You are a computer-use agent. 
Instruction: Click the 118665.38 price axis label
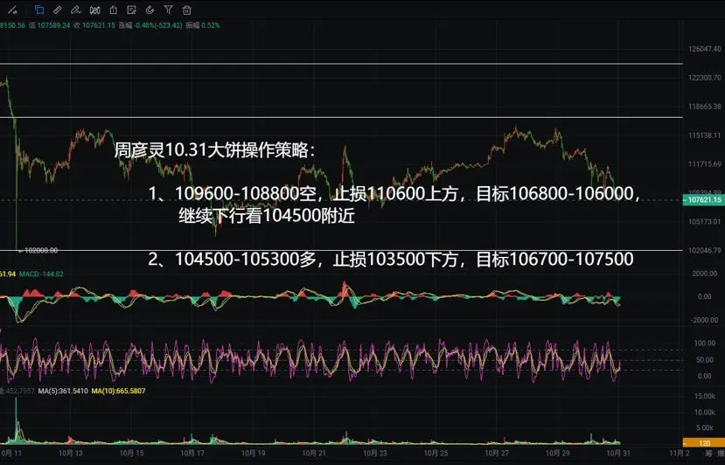click(704, 107)
